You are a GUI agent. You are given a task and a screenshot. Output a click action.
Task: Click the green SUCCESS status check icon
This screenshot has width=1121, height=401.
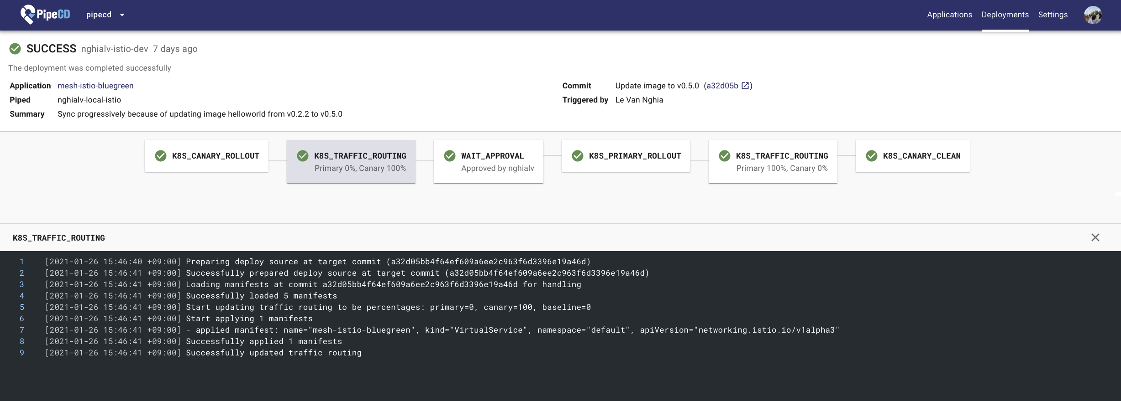click(15, 49)
